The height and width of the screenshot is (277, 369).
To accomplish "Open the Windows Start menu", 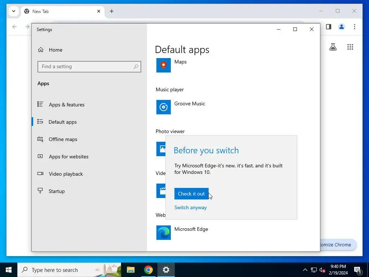I will click(x=9, y=270).
